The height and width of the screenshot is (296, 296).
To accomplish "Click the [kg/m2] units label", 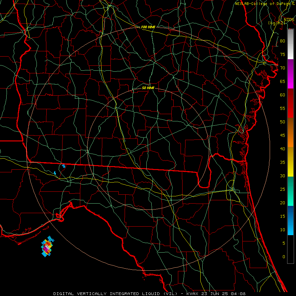I will point(277,23).
